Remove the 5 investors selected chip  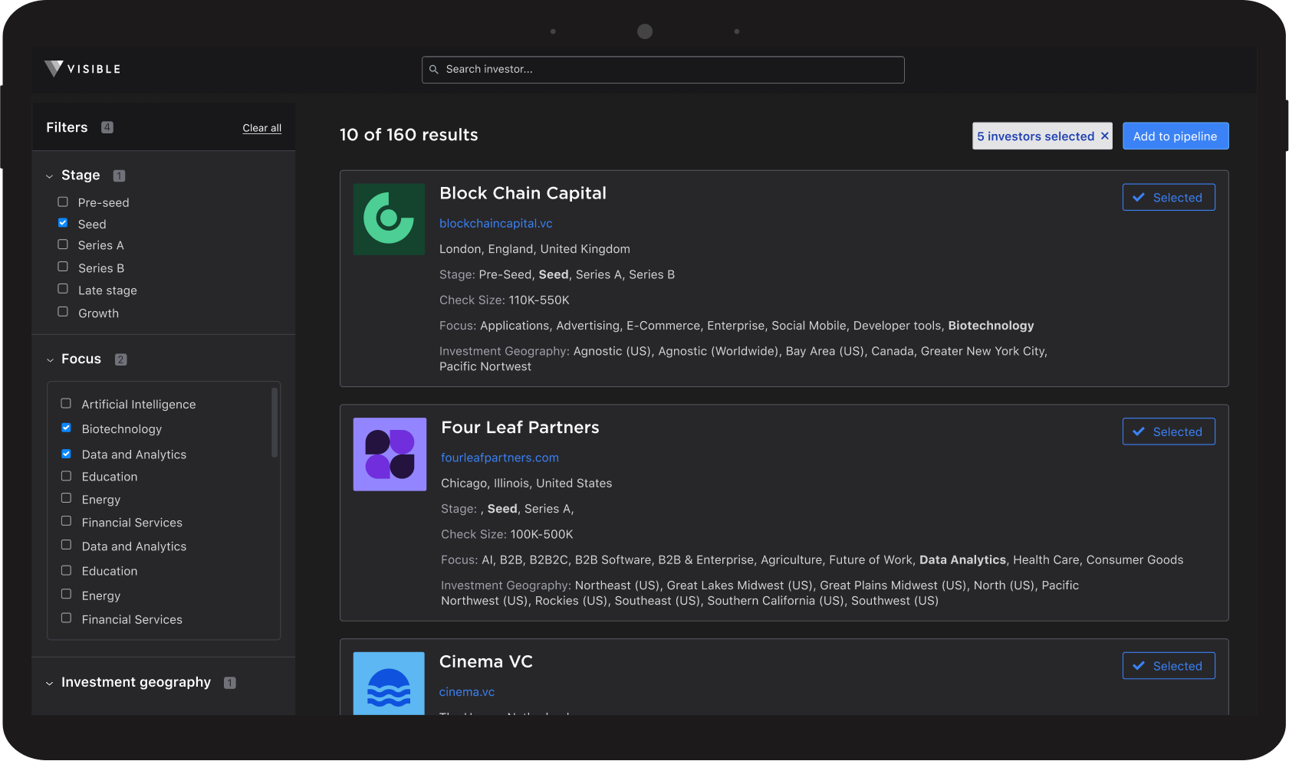pos(1105,136)
